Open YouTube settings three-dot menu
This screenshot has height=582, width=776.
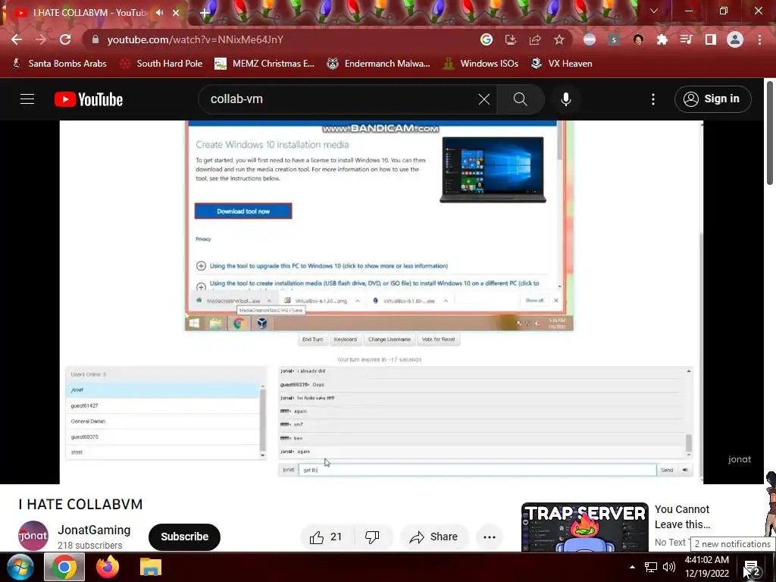point(653,99)
